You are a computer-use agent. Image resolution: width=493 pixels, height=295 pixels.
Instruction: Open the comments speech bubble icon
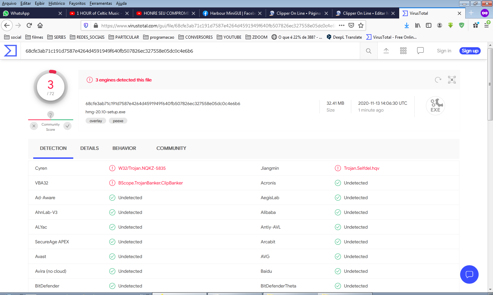click(420, 51)
